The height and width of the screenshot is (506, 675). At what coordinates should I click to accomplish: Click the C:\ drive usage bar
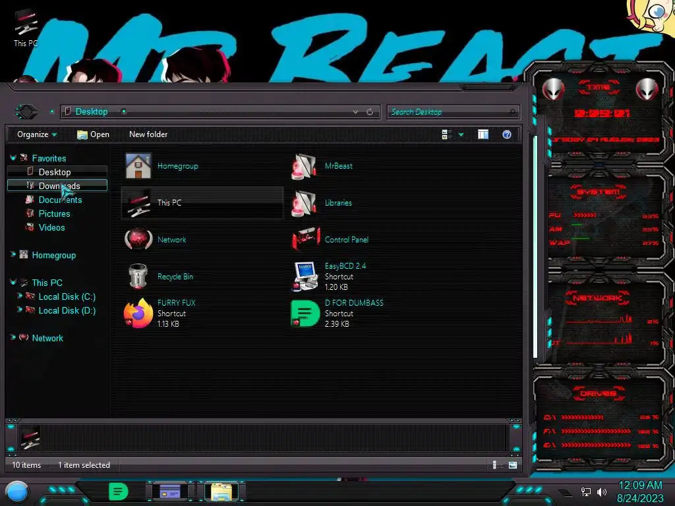pyautogui.click(x=582, y=417)
